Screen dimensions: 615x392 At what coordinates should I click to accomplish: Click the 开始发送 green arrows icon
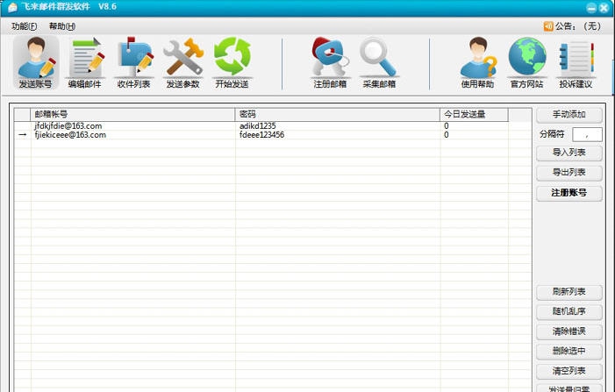(x=232, y=63)
